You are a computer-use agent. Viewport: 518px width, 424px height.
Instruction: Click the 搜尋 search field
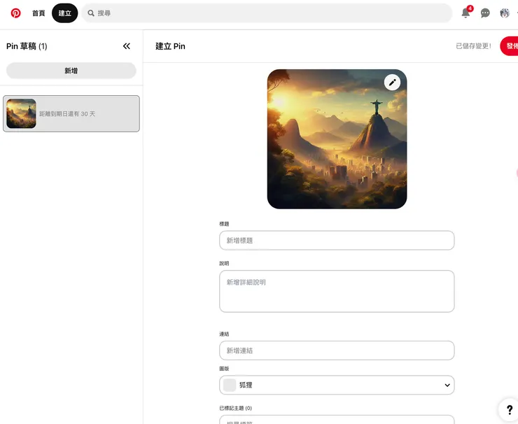(267, 13)
